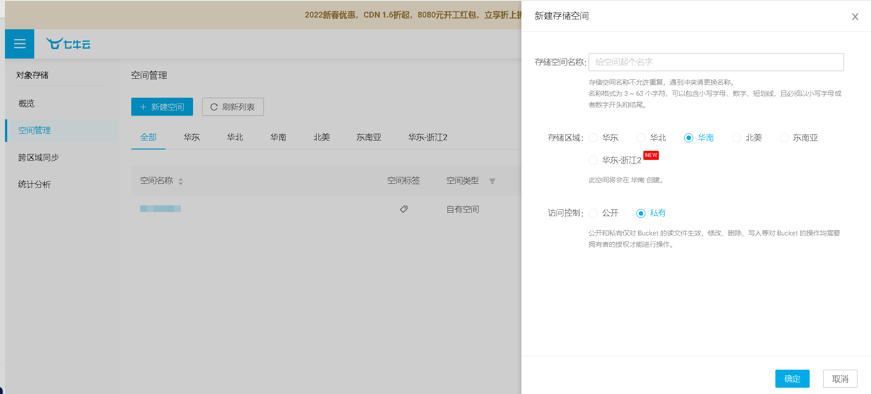This screenshot has width=871, height=394.
Task: Switch to the 华东 region tab
Action: [x=192, y=137]
